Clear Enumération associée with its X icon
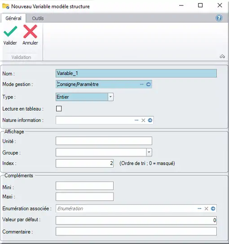 coord(206,209)
